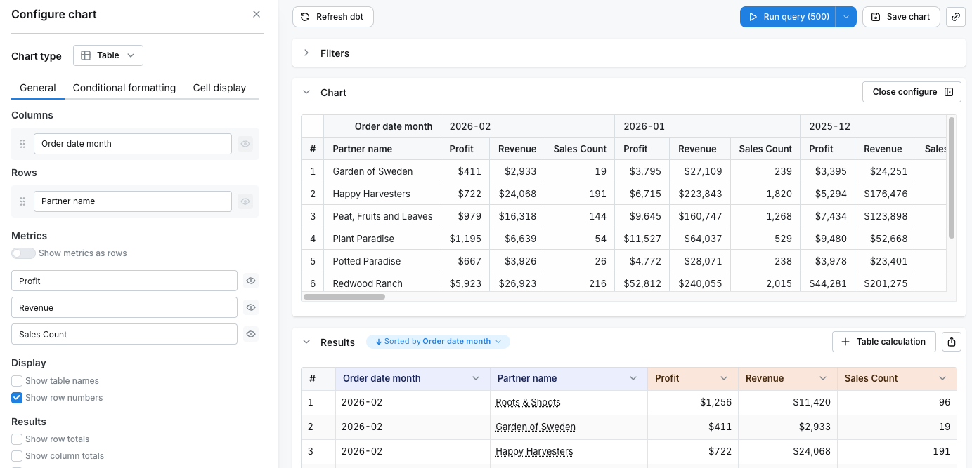Screen dimensions: 972x468
Task: Click the drag handle beside Order date month
Action: [x=22, y=143]
